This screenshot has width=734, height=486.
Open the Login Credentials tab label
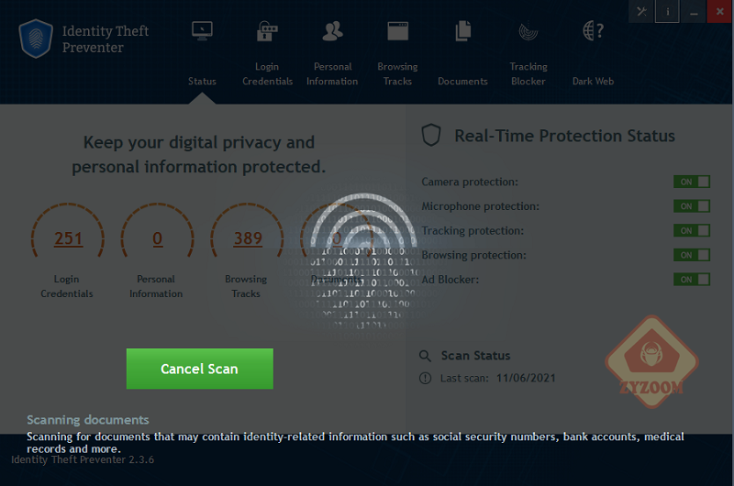point(267,74)
